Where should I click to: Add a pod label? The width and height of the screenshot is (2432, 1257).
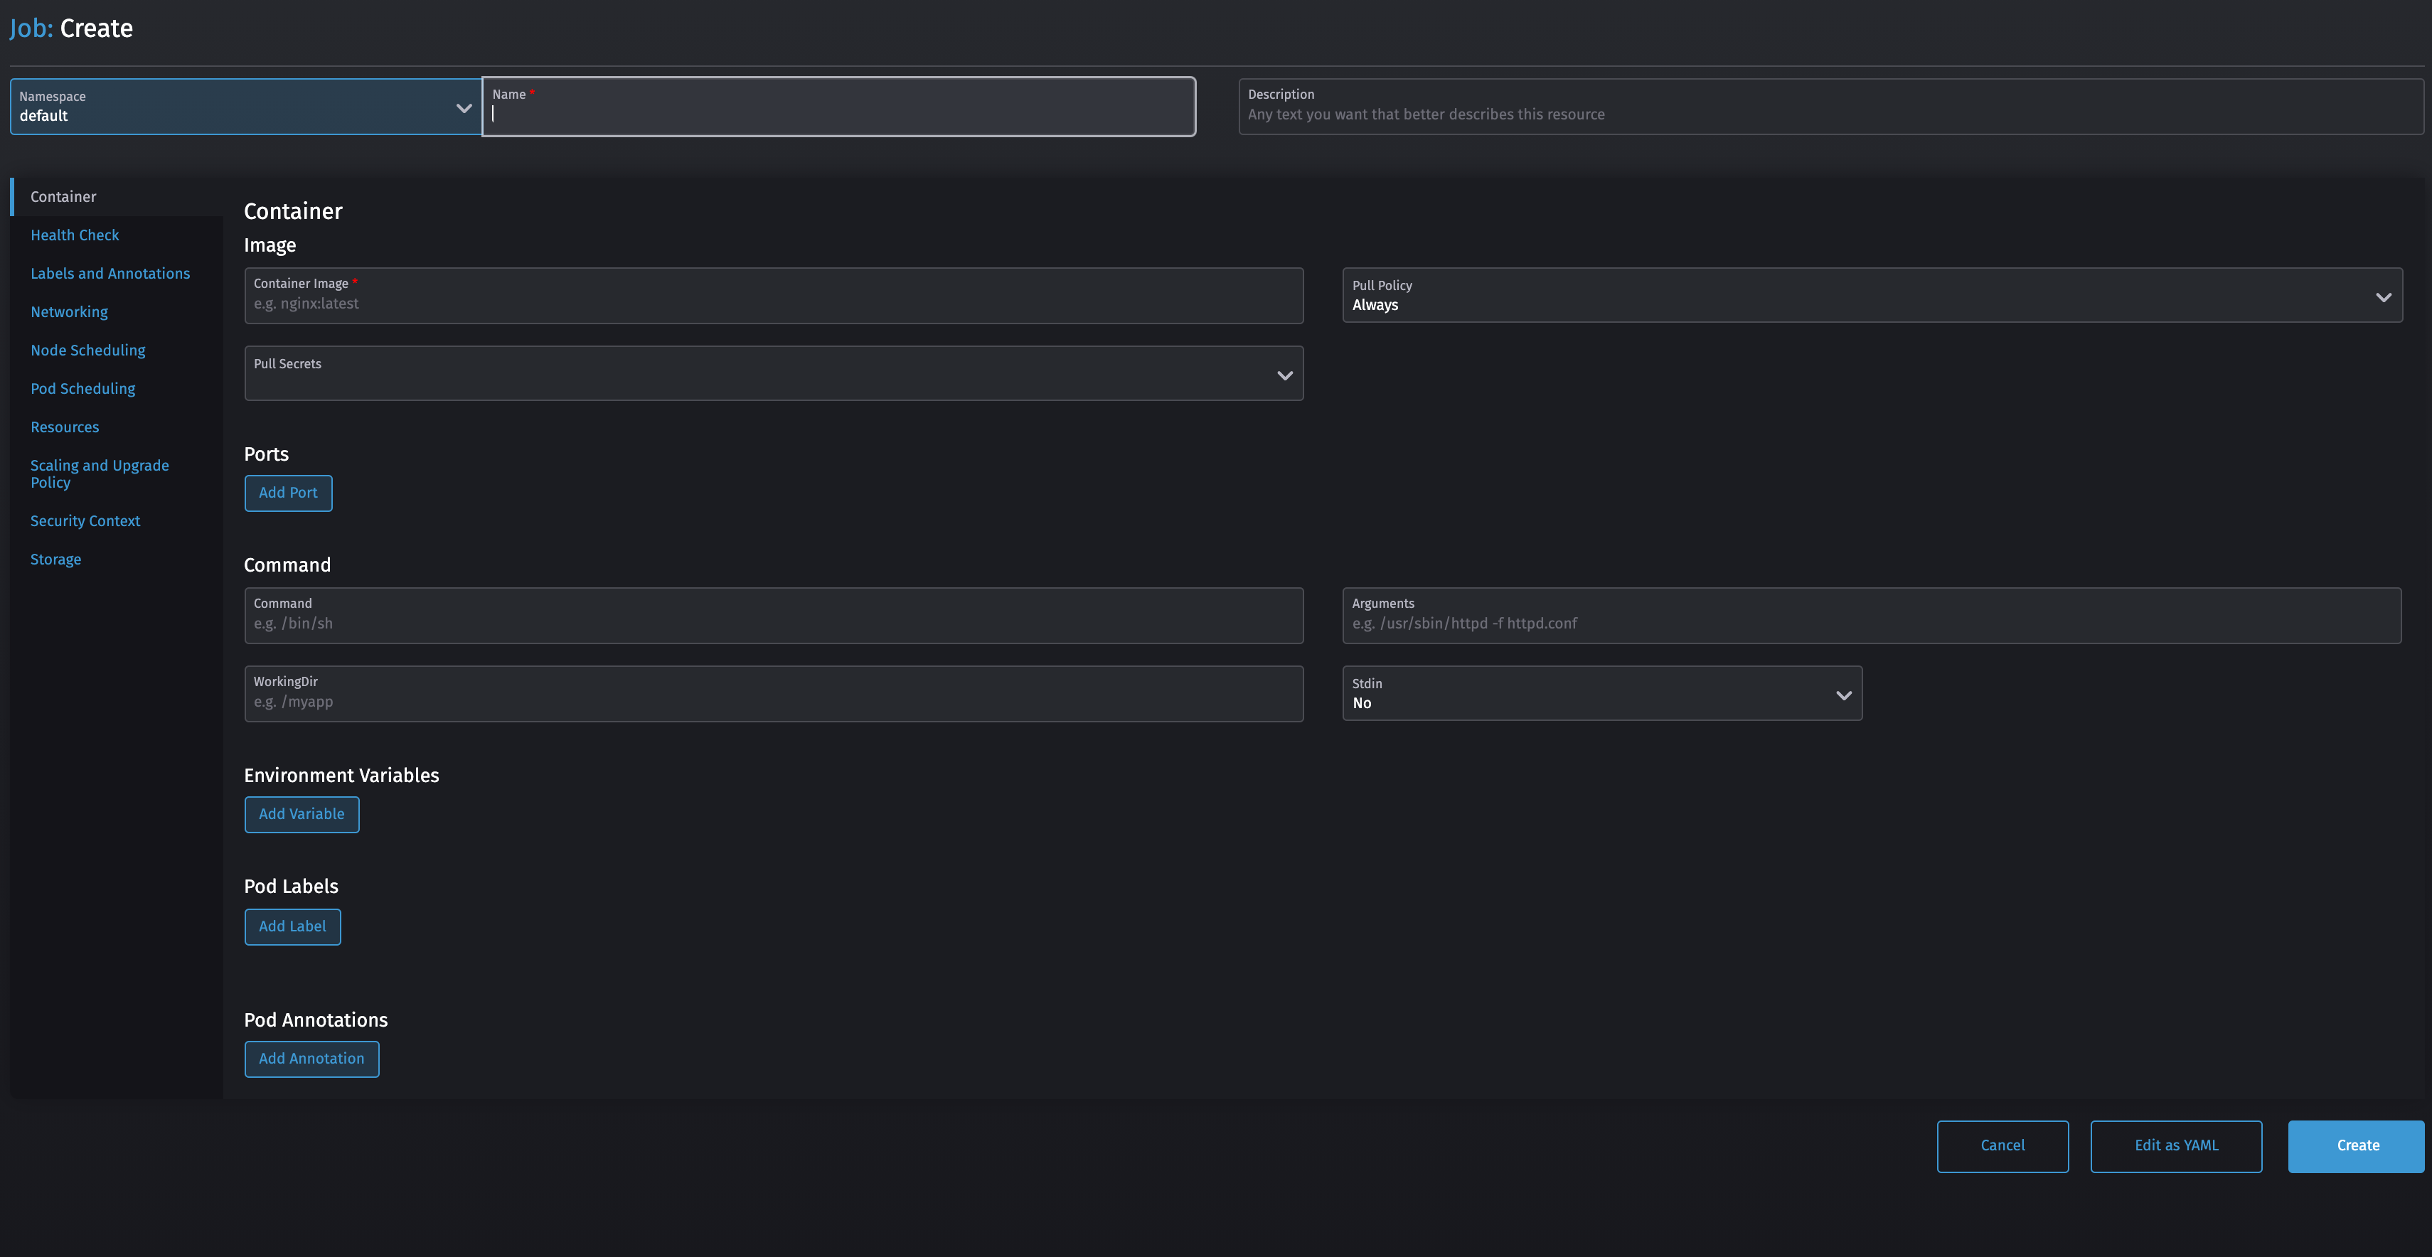pos(292,926)
